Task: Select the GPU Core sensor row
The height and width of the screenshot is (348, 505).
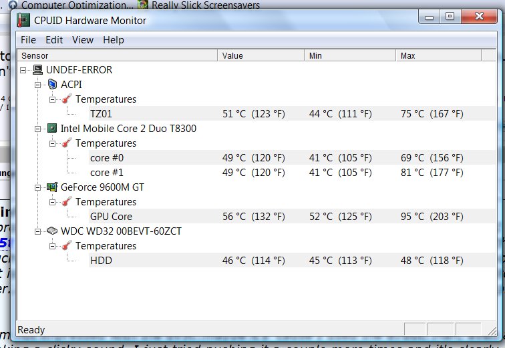Action: point(292,217)
